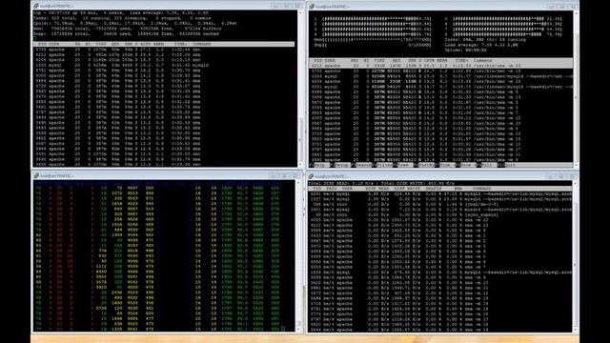
Task: Click the 'Swap:' summary line in top
Action: point(127,34)
